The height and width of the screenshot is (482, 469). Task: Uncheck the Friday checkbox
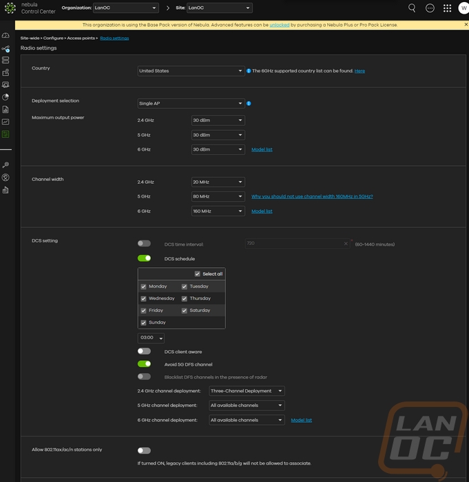(x=143, y=311)
